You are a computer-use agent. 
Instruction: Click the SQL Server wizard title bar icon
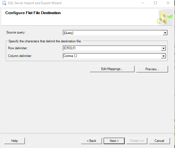[x=4, y=3]
